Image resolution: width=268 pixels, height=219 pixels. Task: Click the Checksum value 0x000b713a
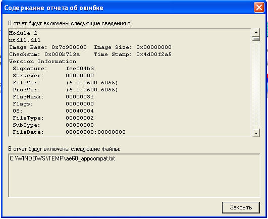[x=62, y=54]
